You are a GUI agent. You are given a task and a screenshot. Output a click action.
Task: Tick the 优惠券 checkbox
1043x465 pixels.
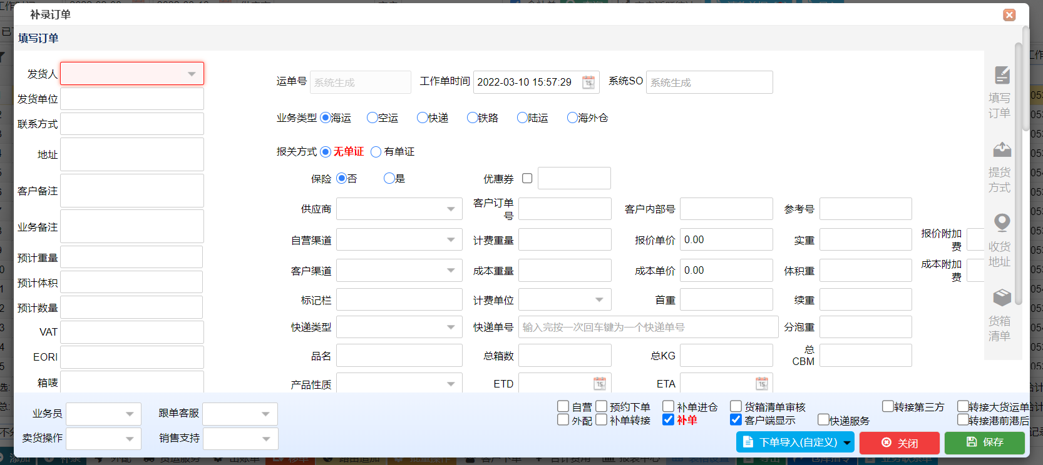pyautogui.click(x=527, y=178)
